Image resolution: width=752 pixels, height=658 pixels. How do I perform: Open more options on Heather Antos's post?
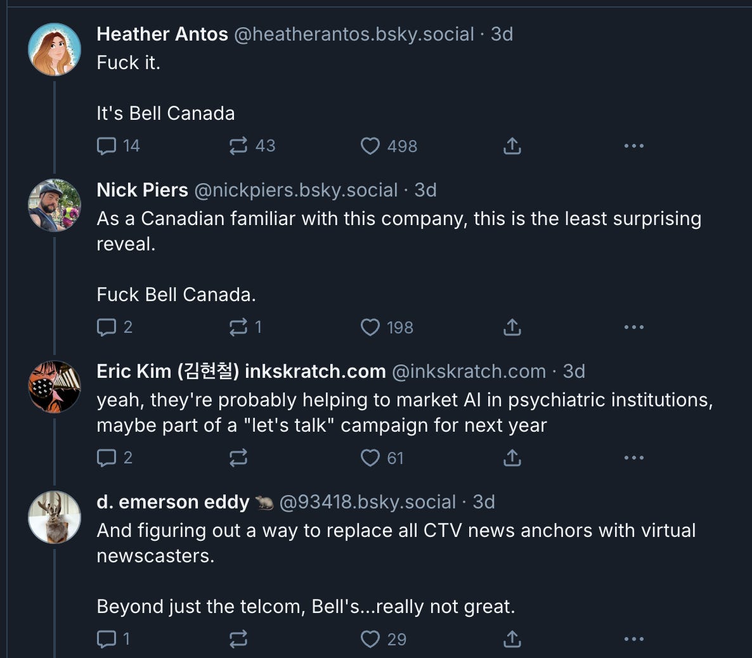click(x=633, y=146)
